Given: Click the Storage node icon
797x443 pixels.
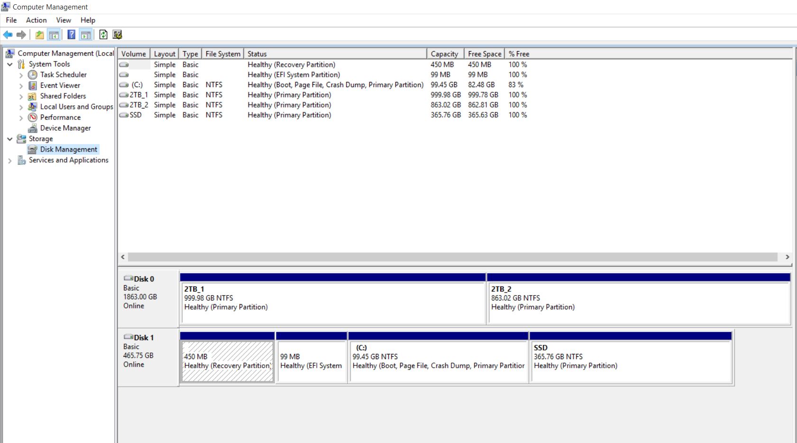Looking at the screenshot, I should pyautogui.click(x=21, y=139).
